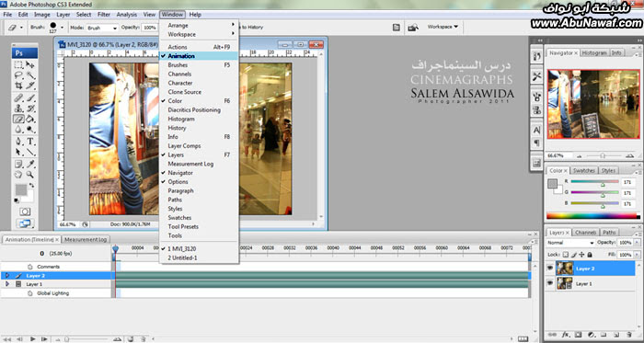Image resolution: width=644 pixels, height=343 pixels.
Task: Open the Filter menu
Action: point(104,15)
